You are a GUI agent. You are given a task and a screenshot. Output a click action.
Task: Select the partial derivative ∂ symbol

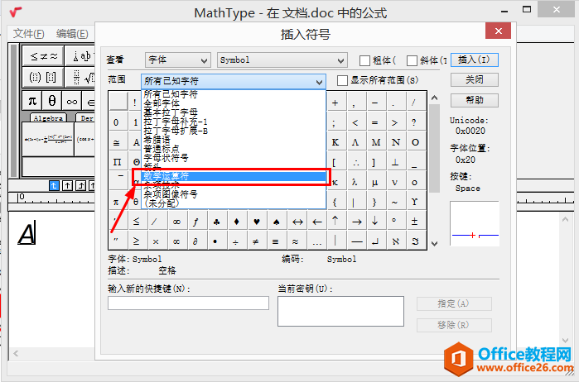[195, 241]
